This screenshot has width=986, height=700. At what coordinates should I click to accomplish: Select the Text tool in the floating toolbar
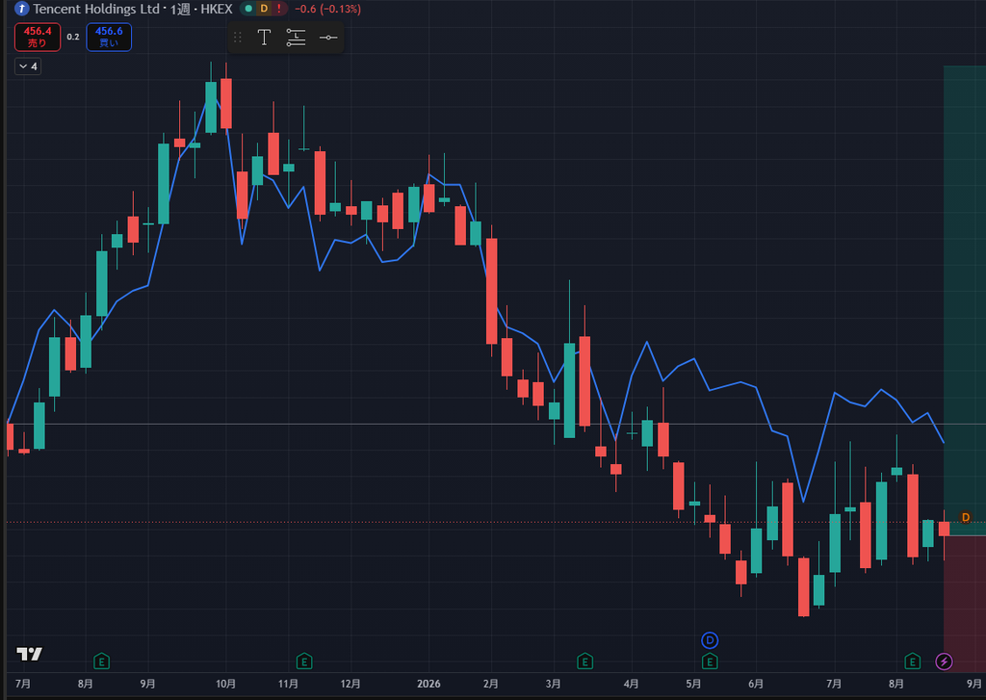(264, 38)
